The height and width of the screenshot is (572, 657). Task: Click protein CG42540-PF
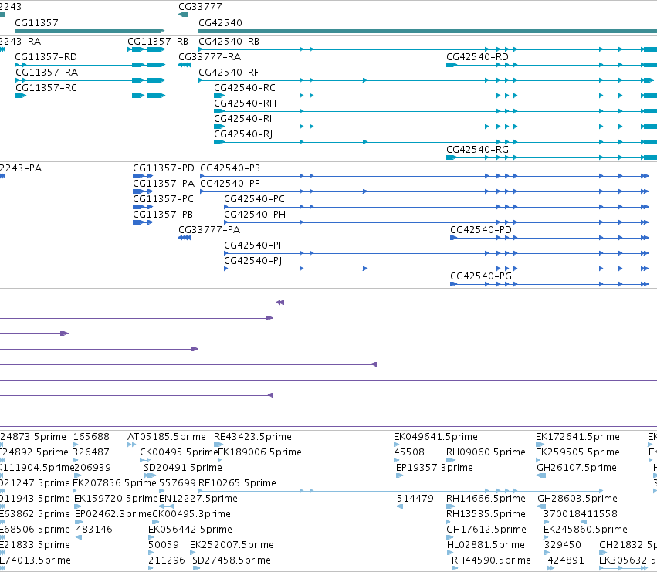coord(229,184)
